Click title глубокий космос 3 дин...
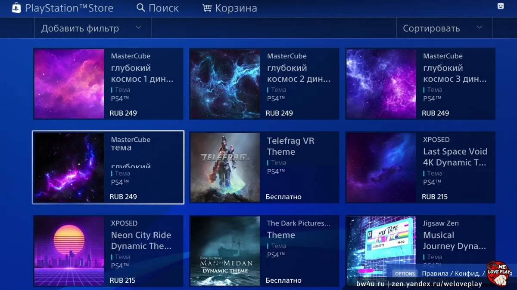The image size is (517, 290). (x=455, y=73)
